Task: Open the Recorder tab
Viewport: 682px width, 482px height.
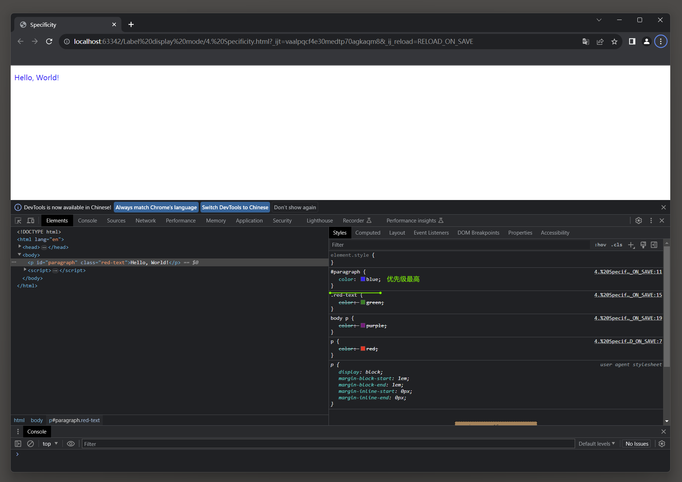Action: tap(357, 221)
